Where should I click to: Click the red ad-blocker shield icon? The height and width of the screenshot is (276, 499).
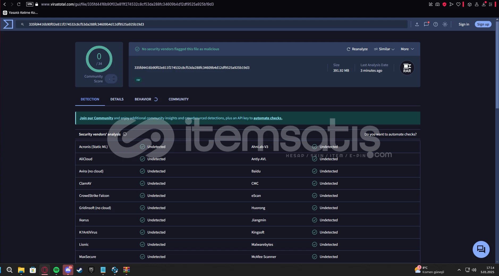[444, 4]
